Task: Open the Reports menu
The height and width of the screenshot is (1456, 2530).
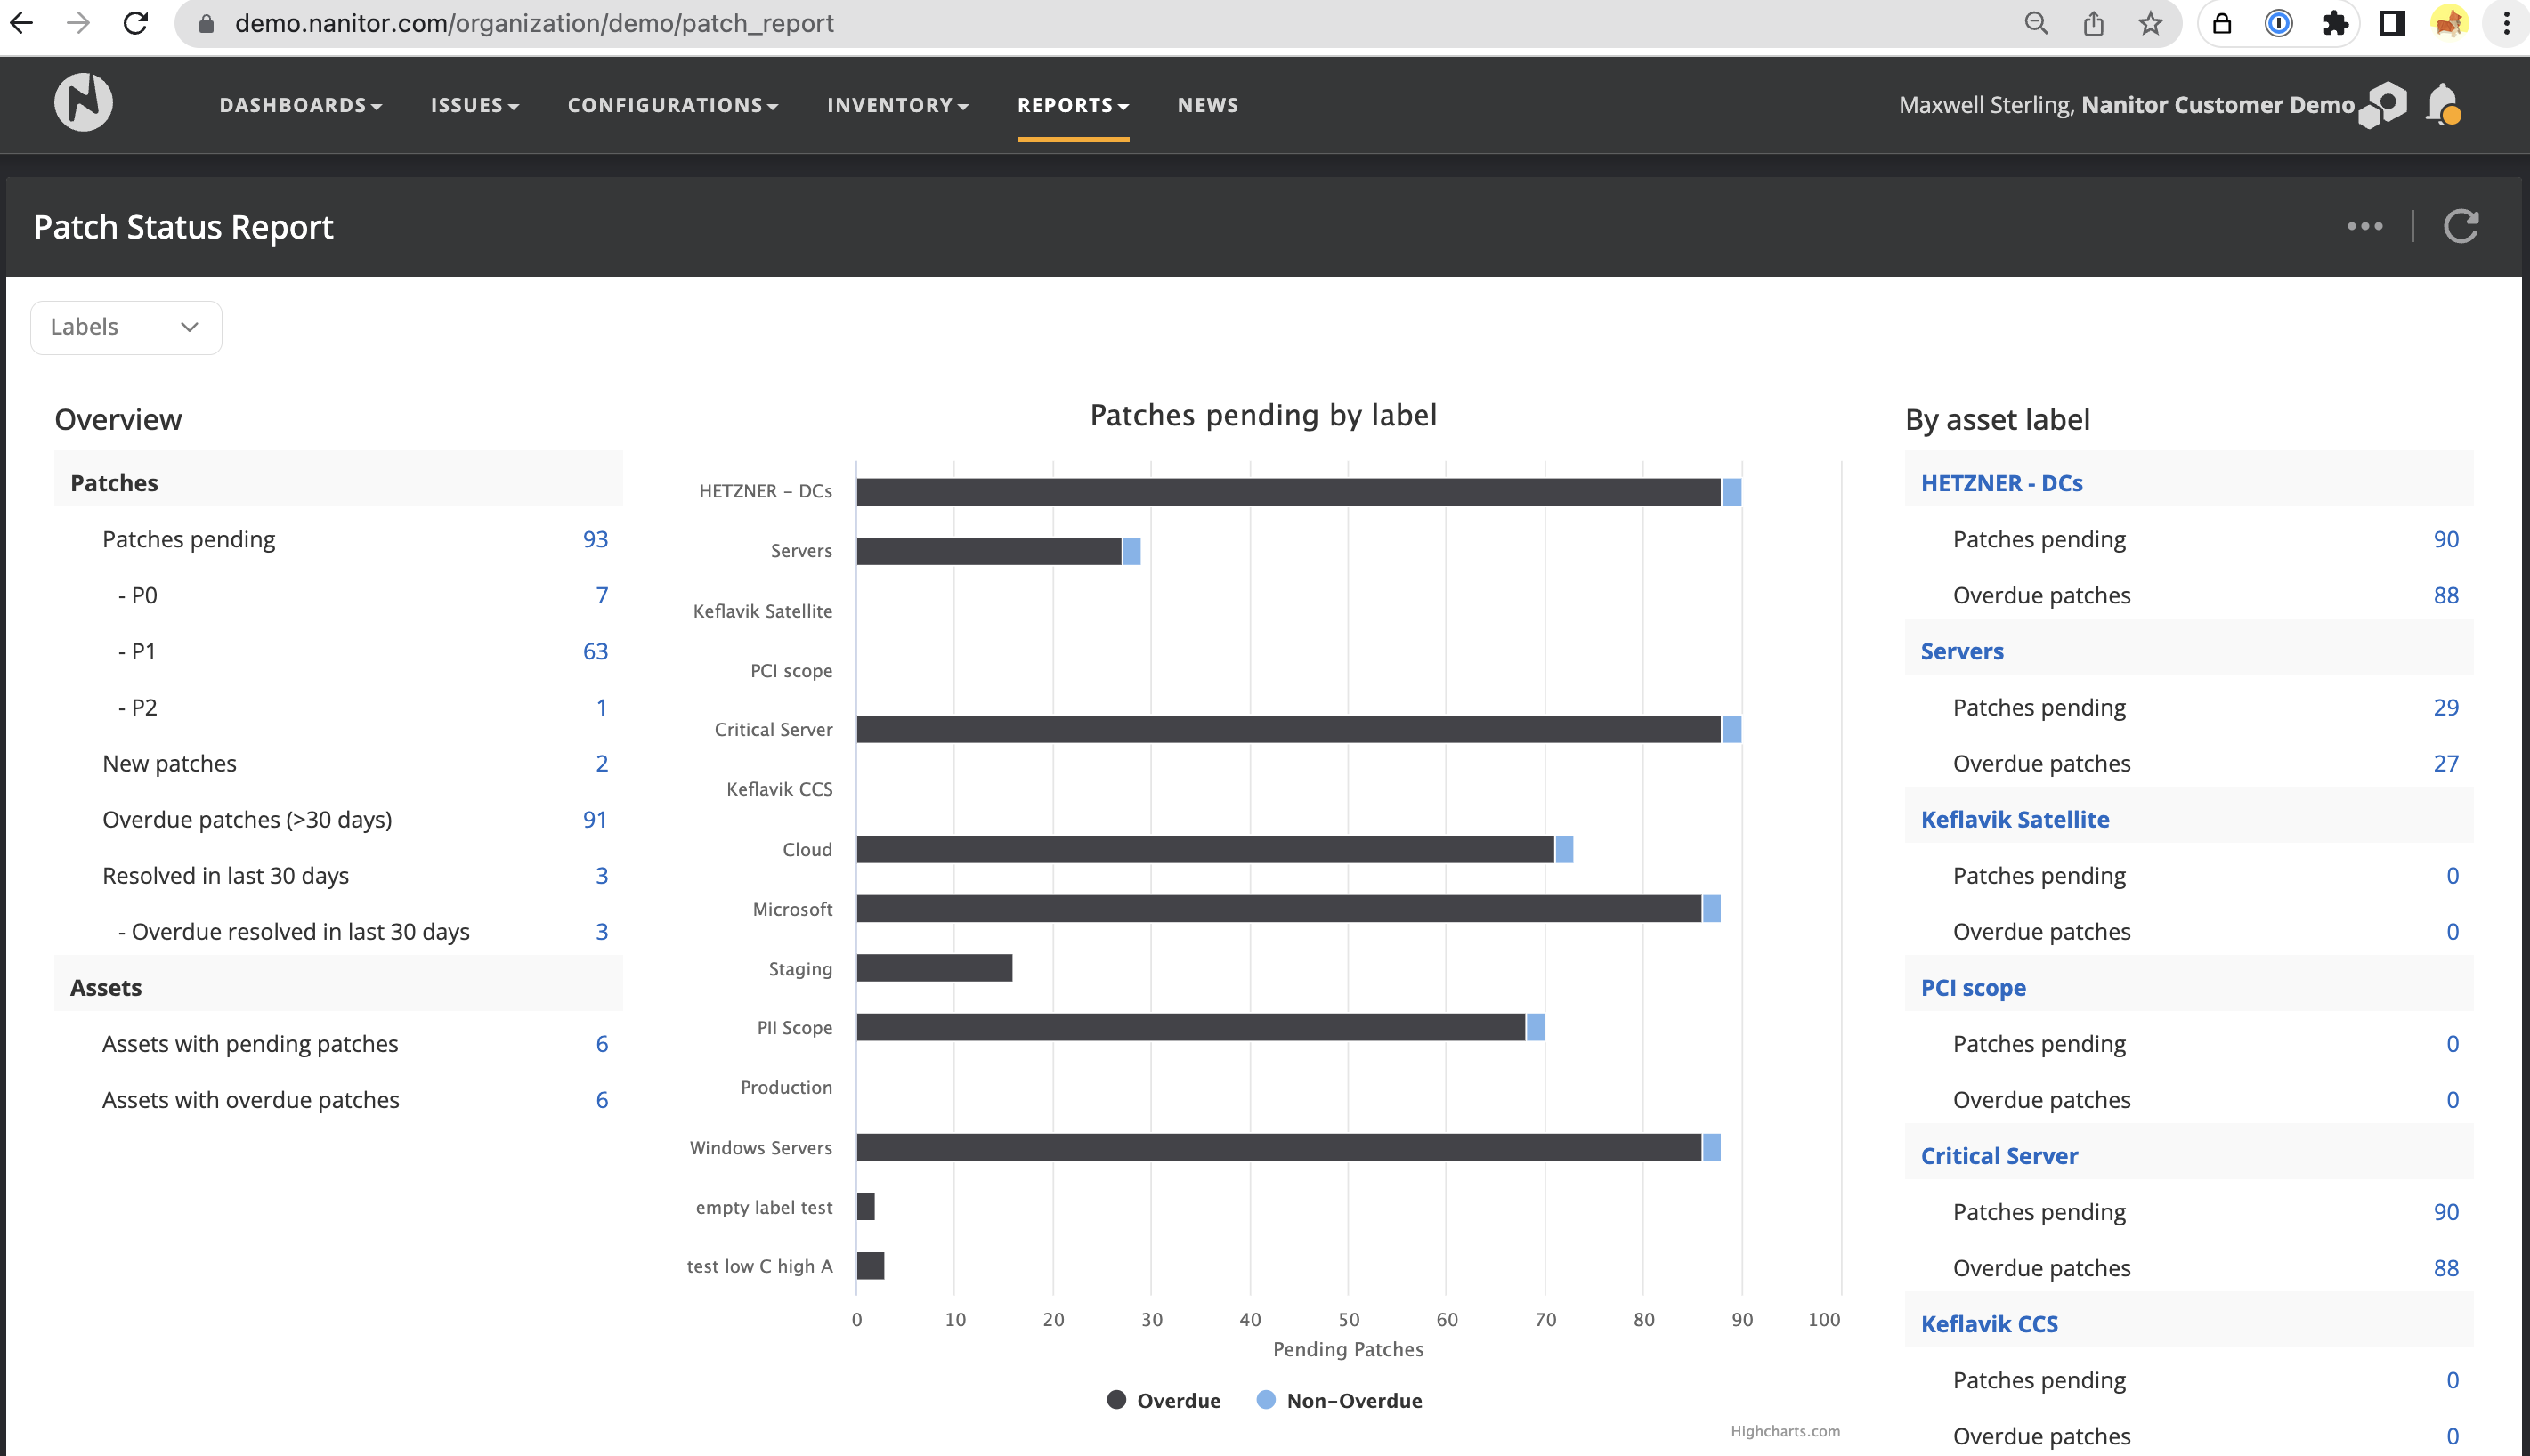Action: 1072,105
